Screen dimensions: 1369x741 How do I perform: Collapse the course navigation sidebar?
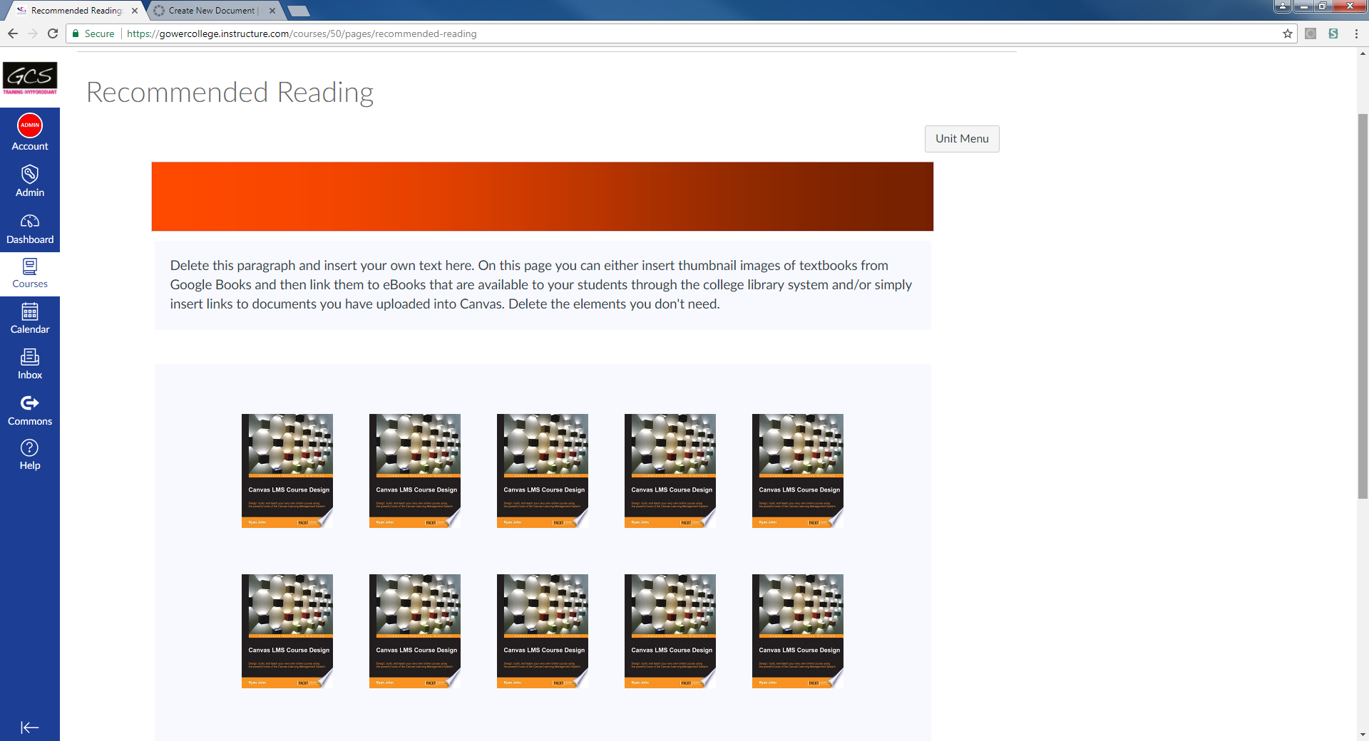pos(29,727)
